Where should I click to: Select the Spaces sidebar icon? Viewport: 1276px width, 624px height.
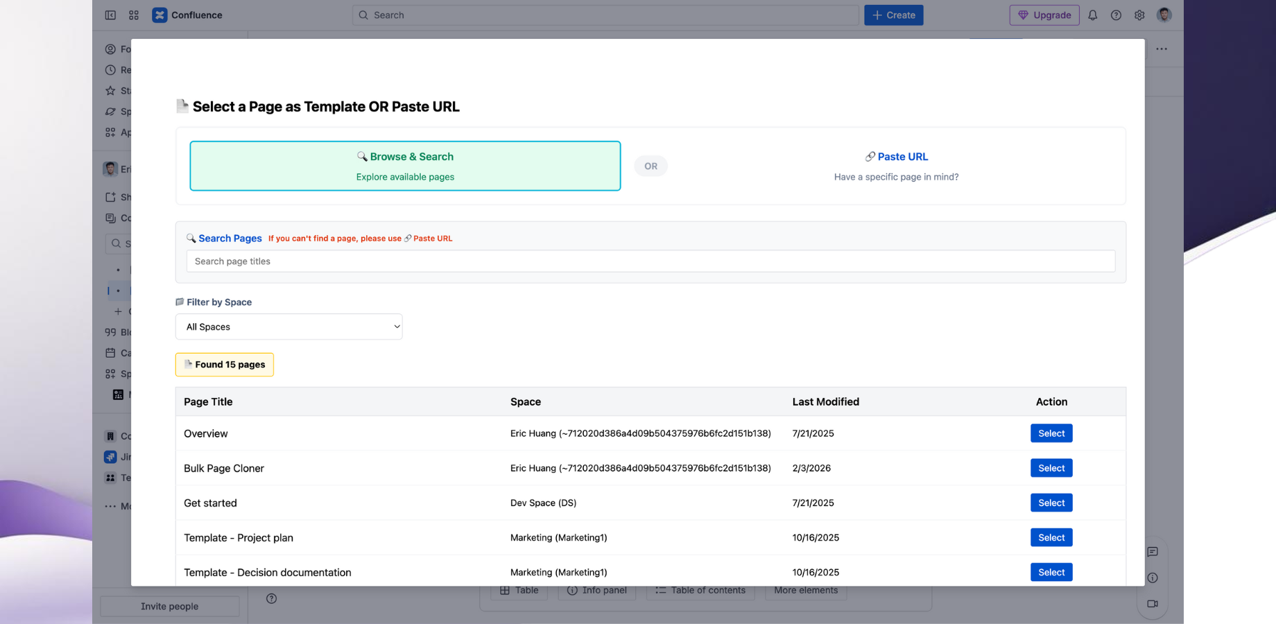pos(111,112)
